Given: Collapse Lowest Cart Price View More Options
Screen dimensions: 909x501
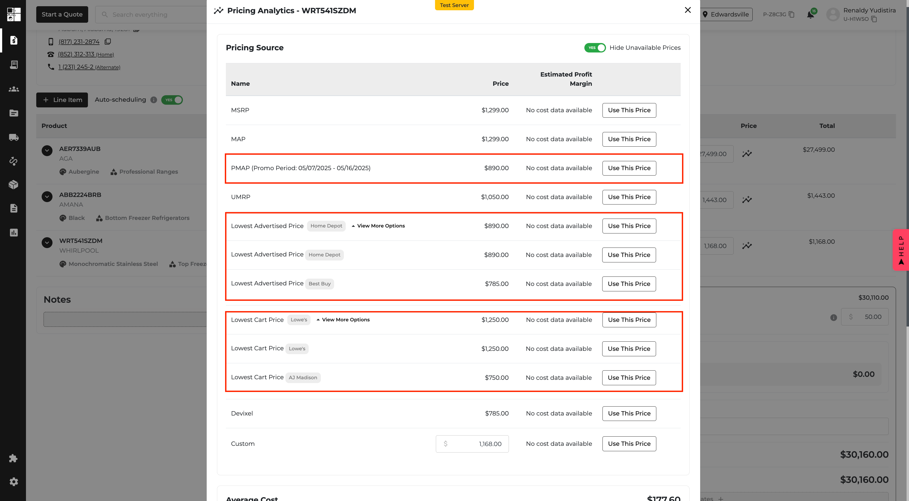Looking at the screenshot, I should coord(343,320).
